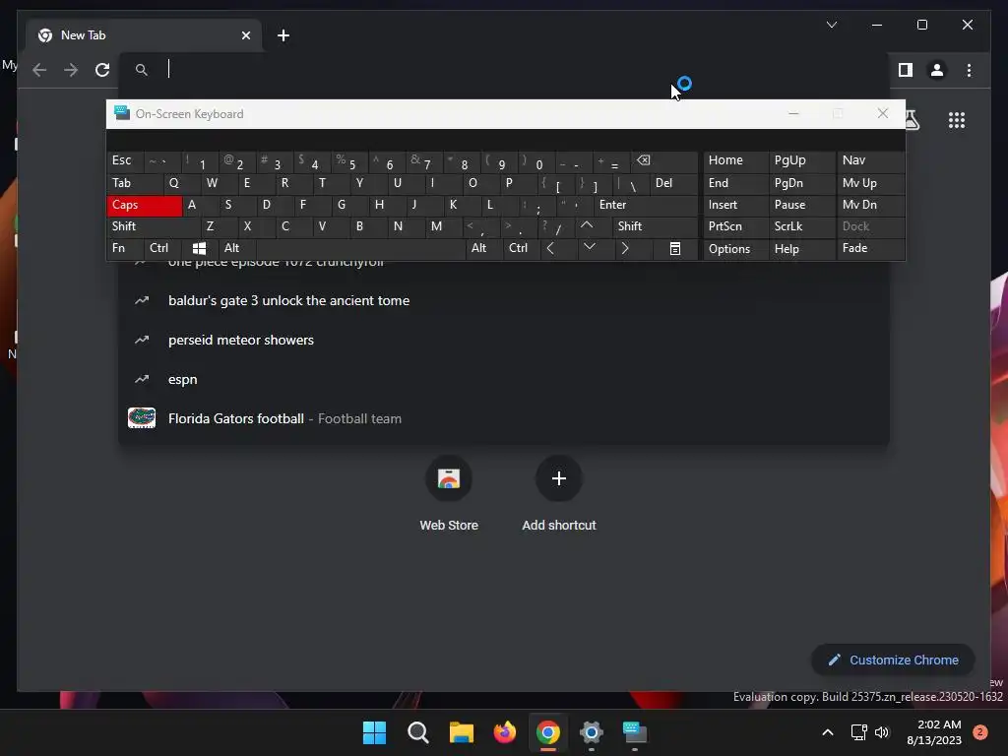Select suggestion baldur's gate 3 unlock ancient tome
The image size is (1008, 756).
click(503, 300)
